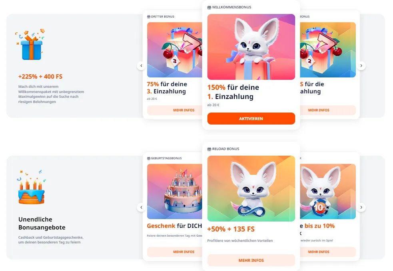Go to next welcome bonus card
393x271 pixels.
point(361,66)
